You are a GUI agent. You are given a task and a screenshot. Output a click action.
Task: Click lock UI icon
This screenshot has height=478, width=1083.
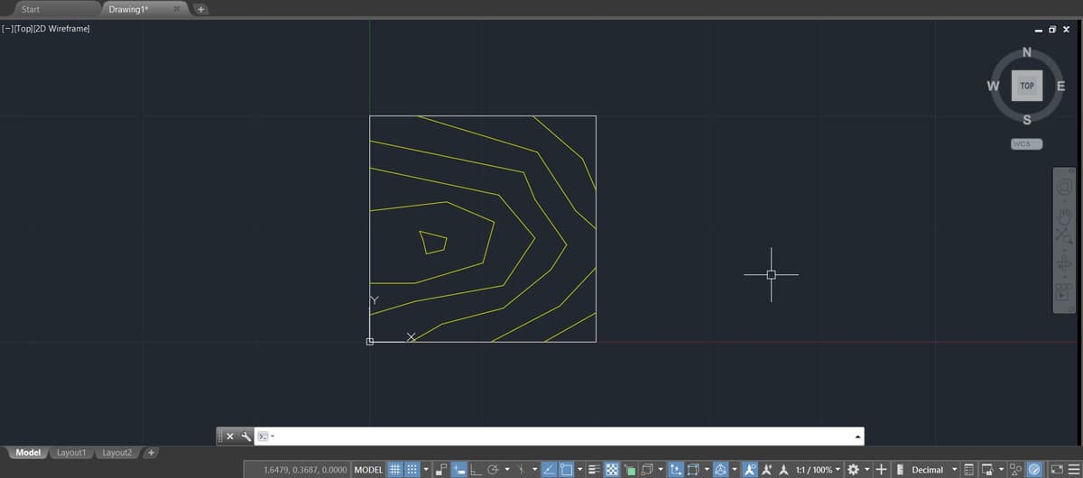point(986,470)
